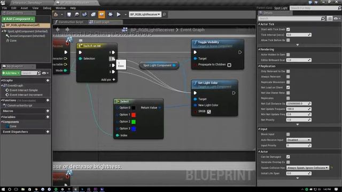342x192 pixels.
Task: Click the Save blueprint toolbar icon
Action: 69,14
